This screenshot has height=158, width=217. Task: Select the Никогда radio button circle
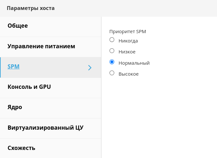(x=112, y=40)
